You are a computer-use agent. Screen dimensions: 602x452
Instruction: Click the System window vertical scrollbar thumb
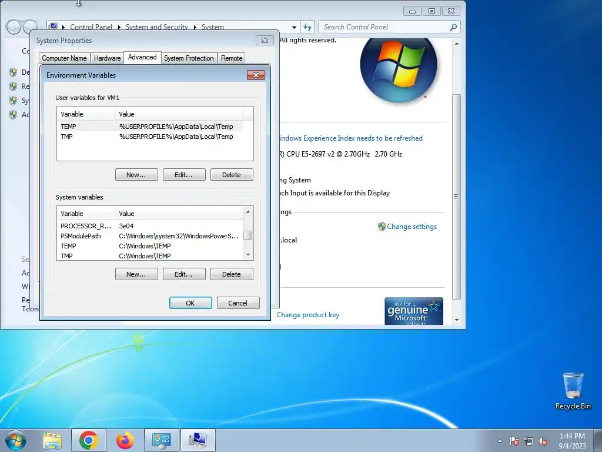(x=456, y=197)
